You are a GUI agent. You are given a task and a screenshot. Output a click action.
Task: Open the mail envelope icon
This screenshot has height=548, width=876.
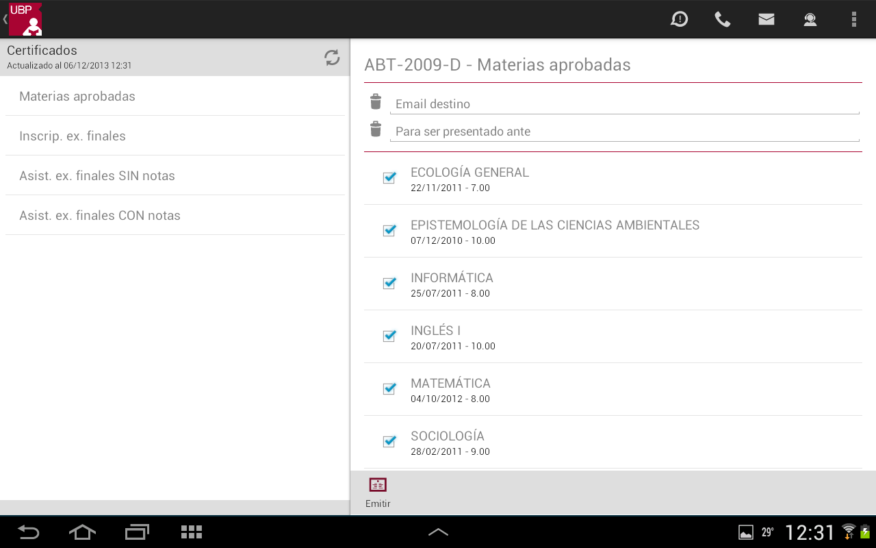[766, 19]
